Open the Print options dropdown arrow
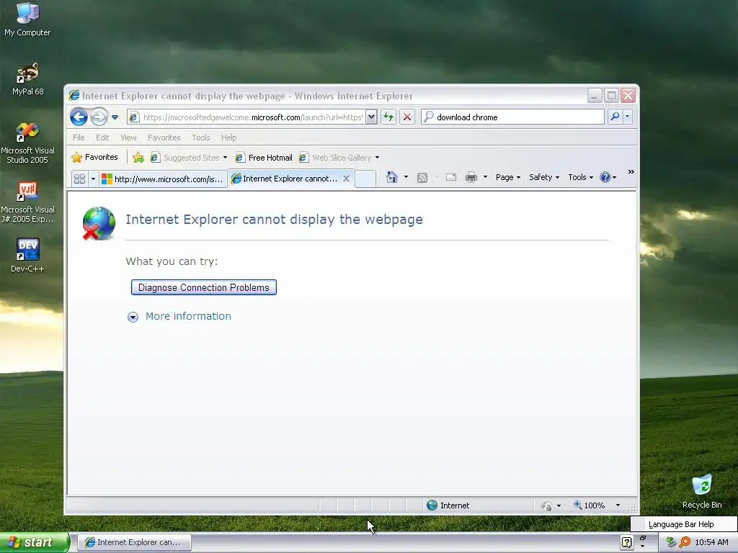 click(485, 177)
